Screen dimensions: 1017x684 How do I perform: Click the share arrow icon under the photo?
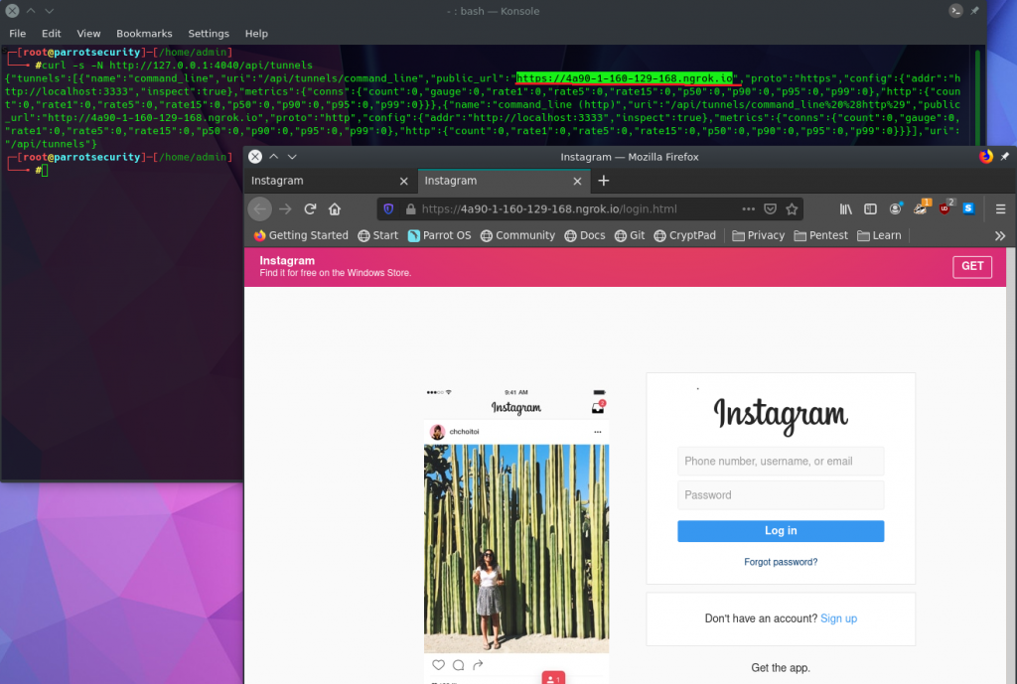(x=478, y=664)
